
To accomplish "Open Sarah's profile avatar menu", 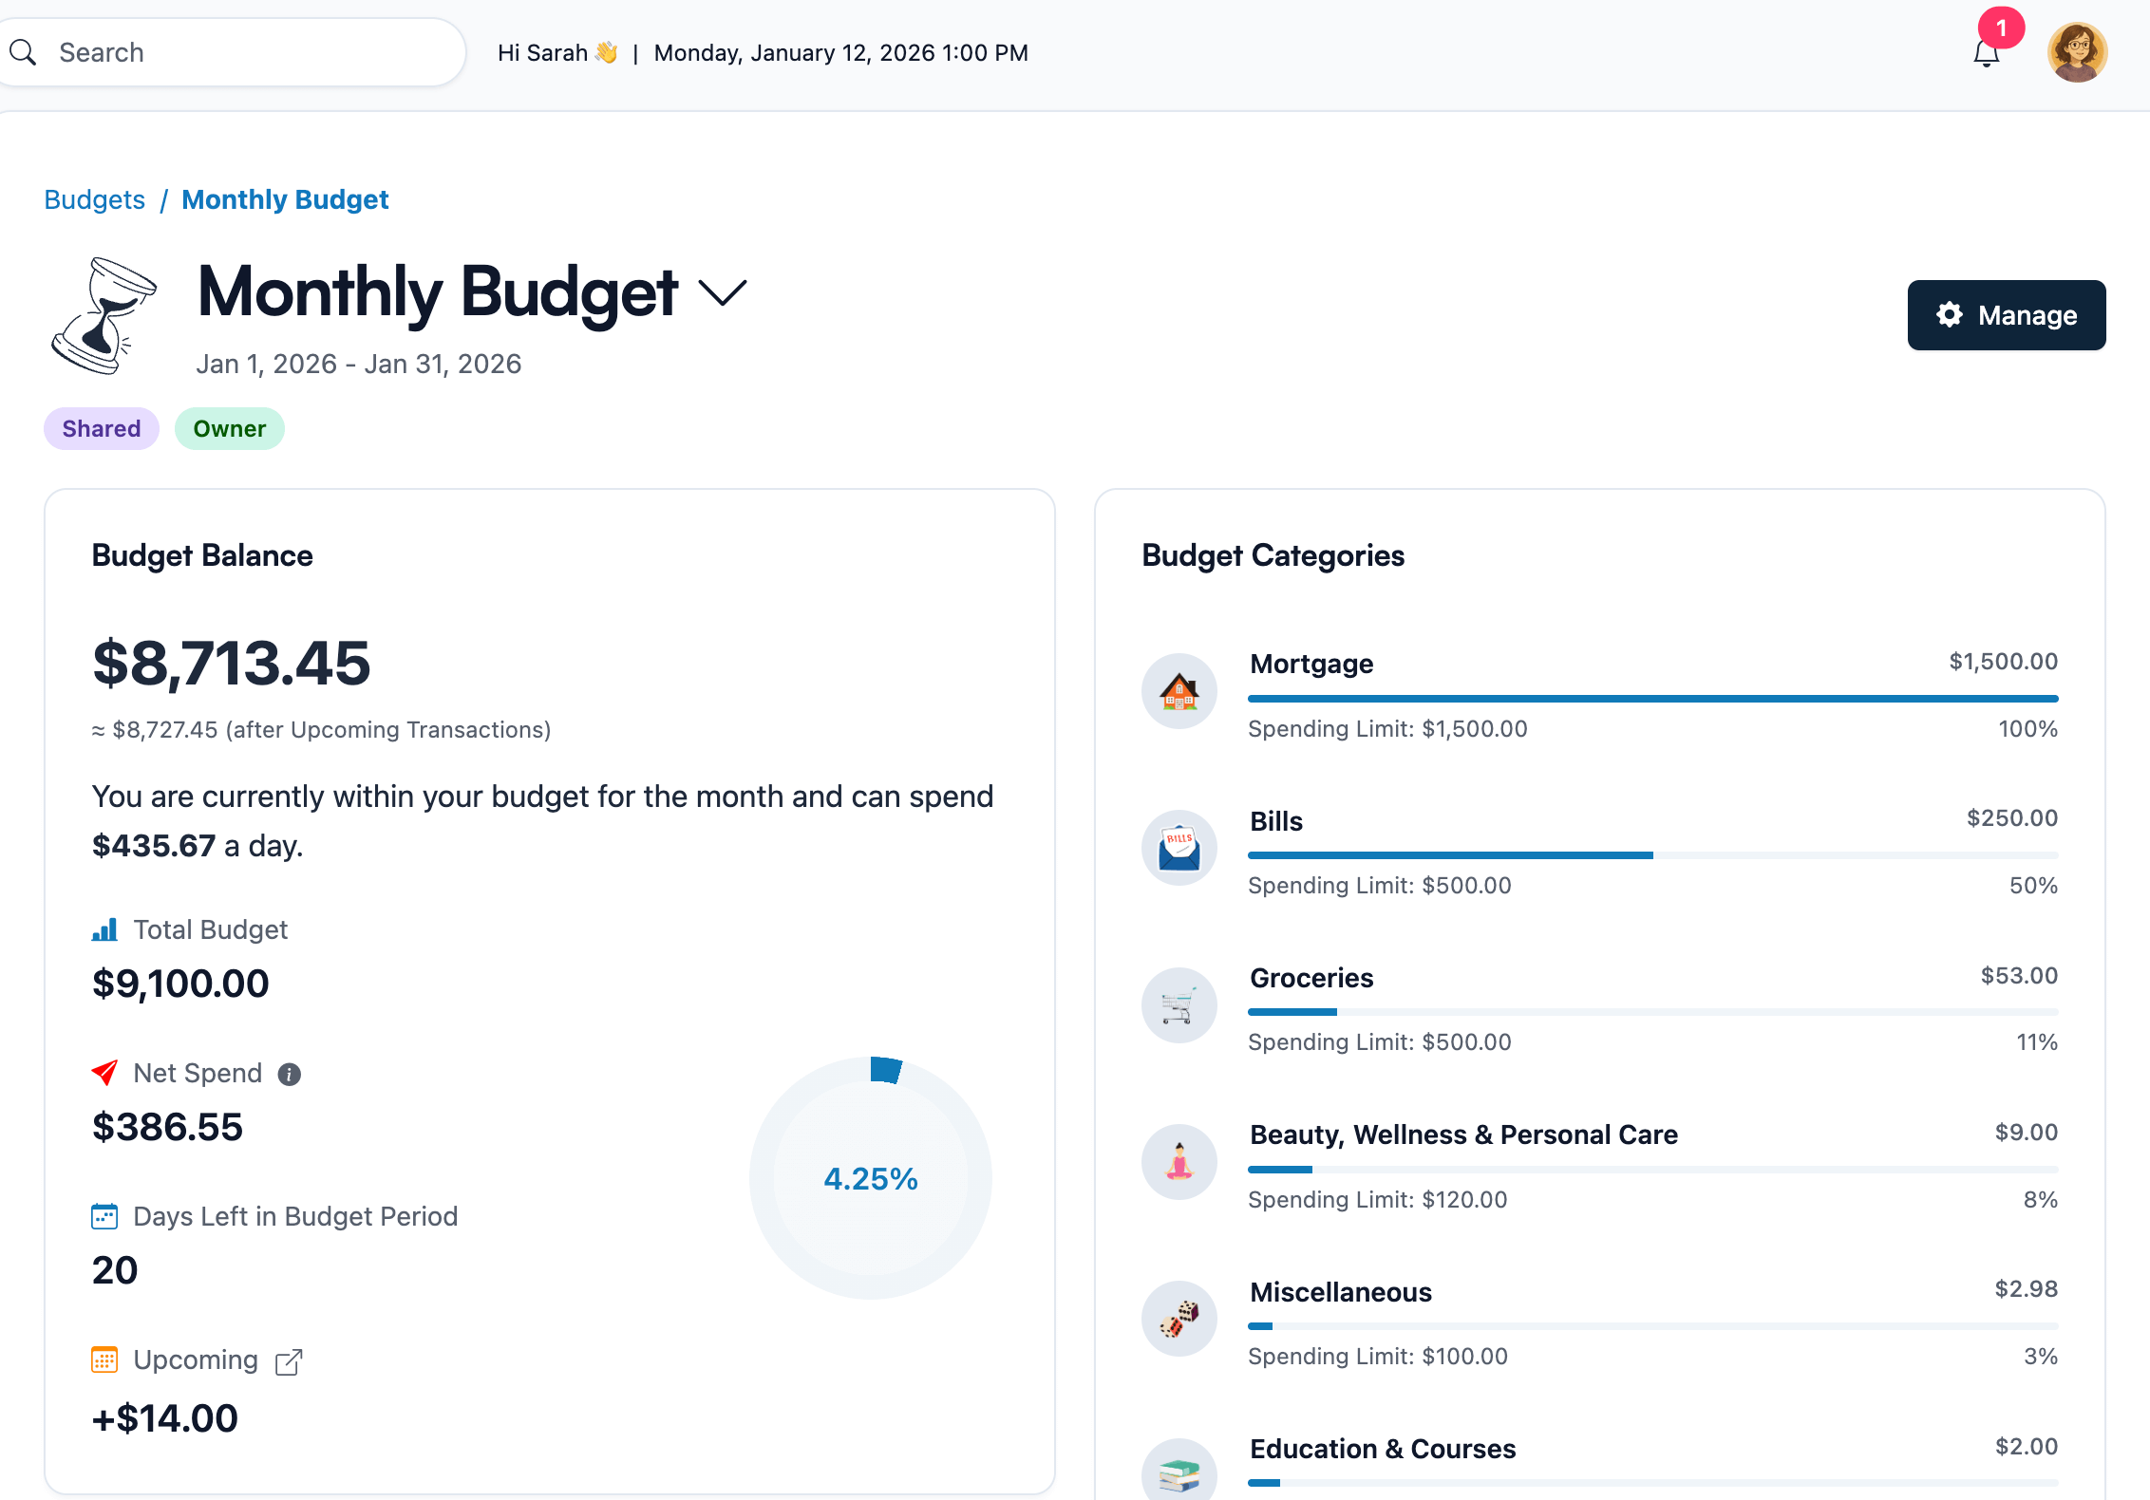I will coord(2077,52).
